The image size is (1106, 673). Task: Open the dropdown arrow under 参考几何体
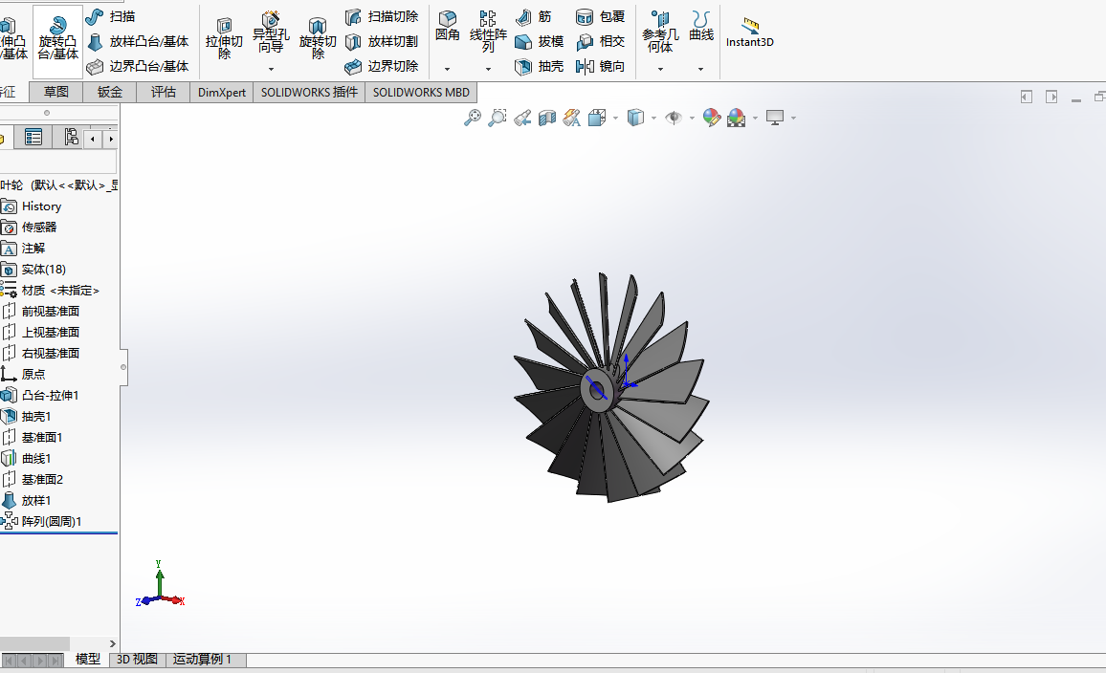click(x=660, y=69)
